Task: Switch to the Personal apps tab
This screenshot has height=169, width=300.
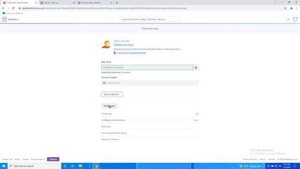Action: point(95,3)
